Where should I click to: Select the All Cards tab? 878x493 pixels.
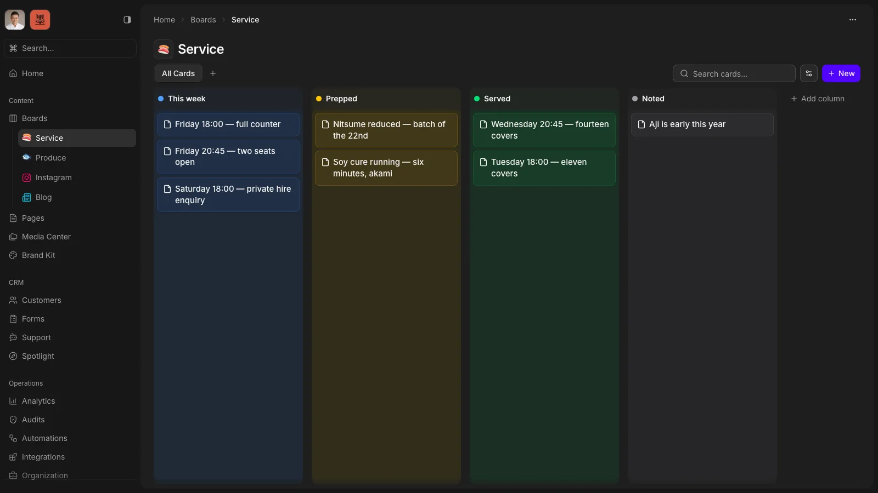click(178, 73)
